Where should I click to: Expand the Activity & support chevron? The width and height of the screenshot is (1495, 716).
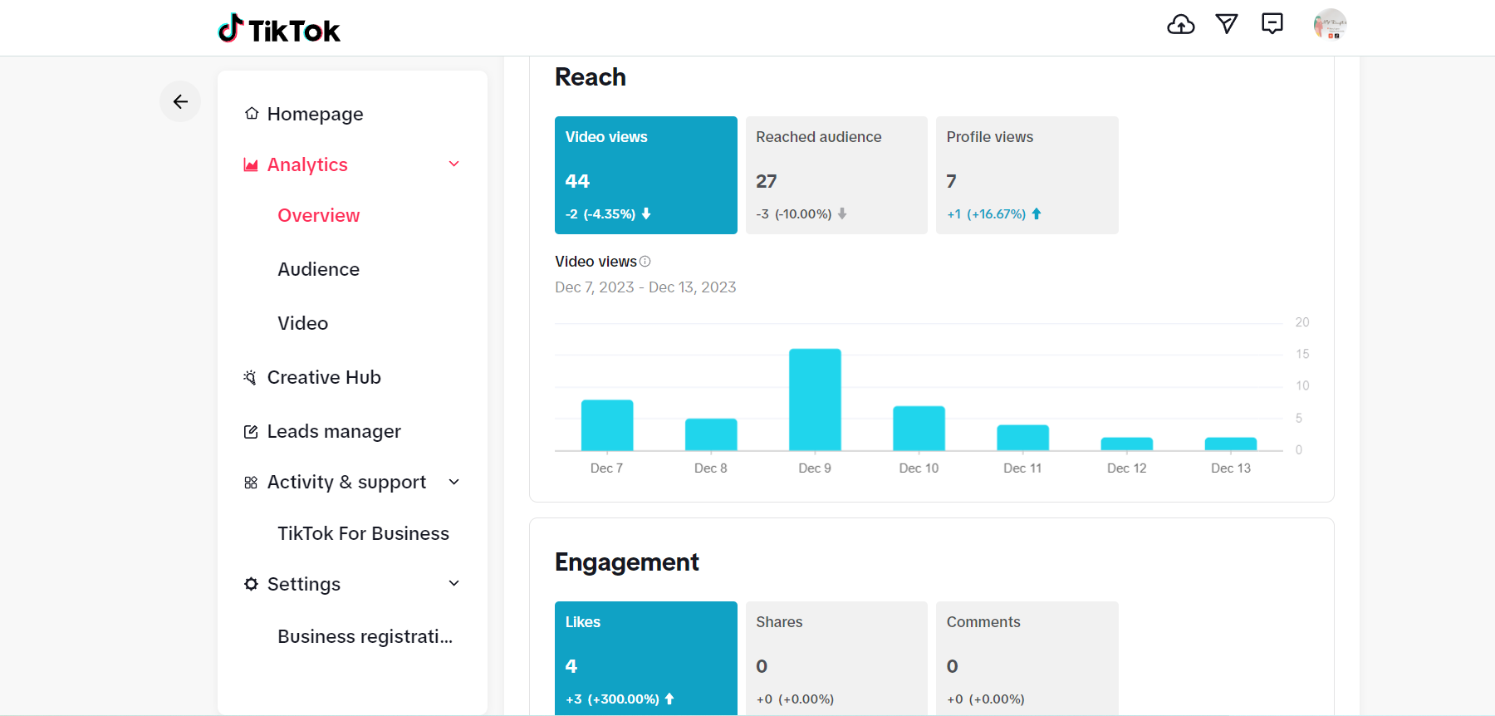[454, 482]
